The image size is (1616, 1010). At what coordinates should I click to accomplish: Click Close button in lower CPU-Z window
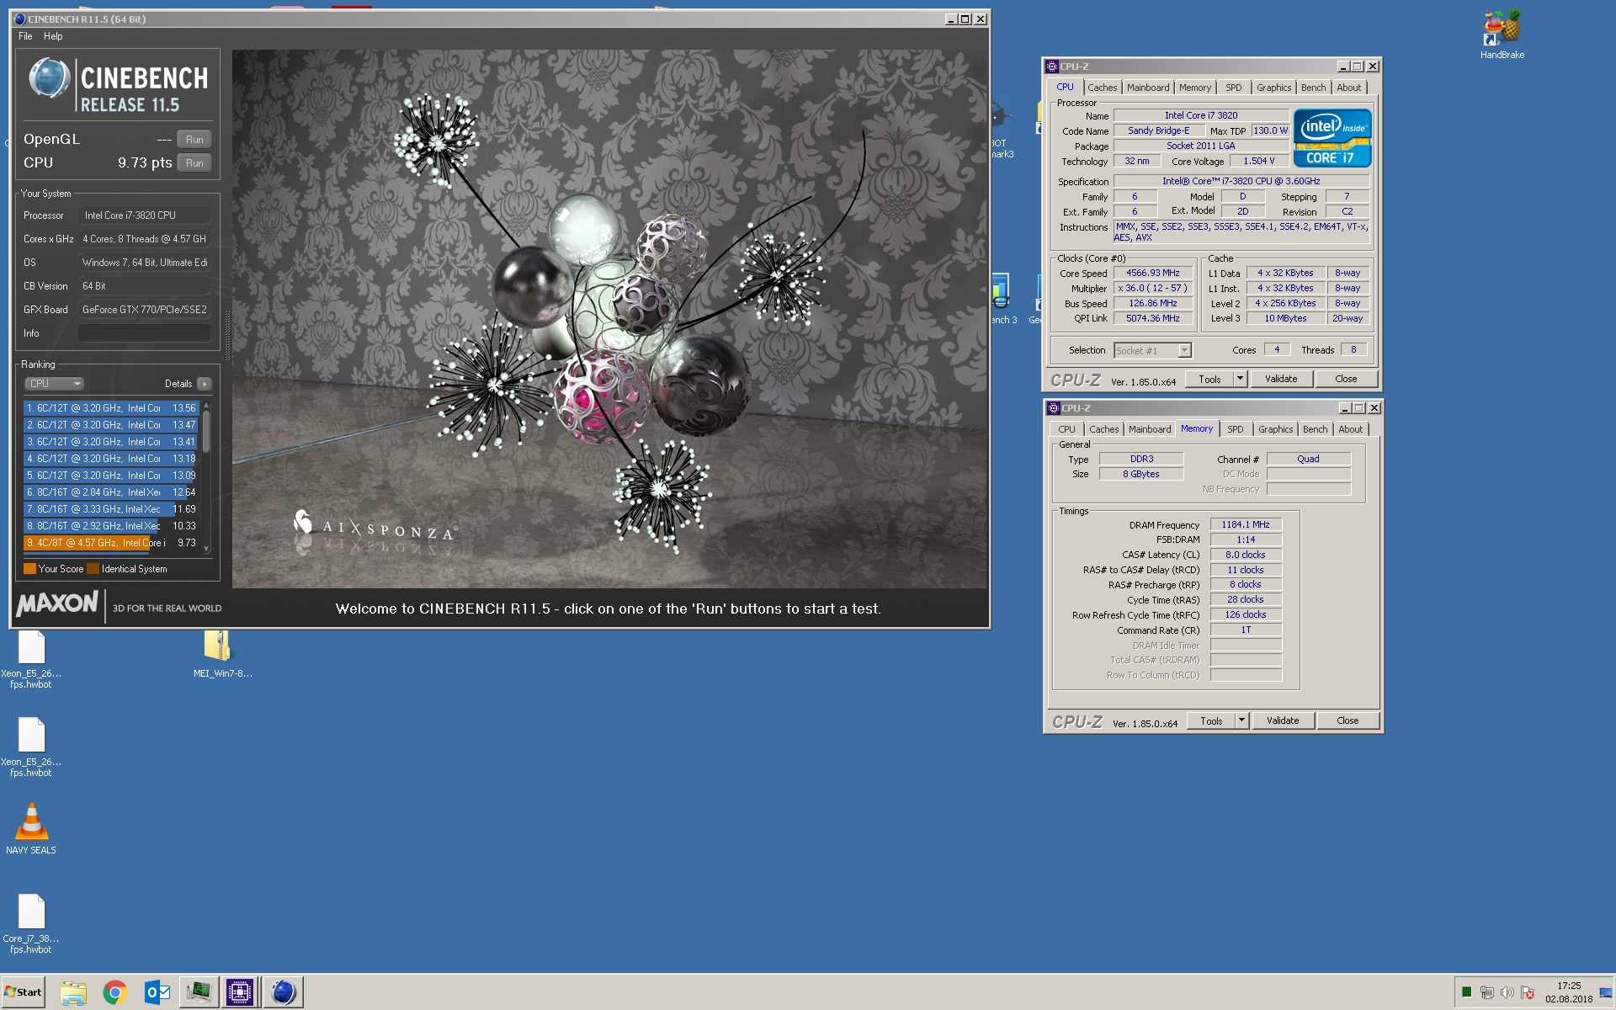pos(1348,720)
